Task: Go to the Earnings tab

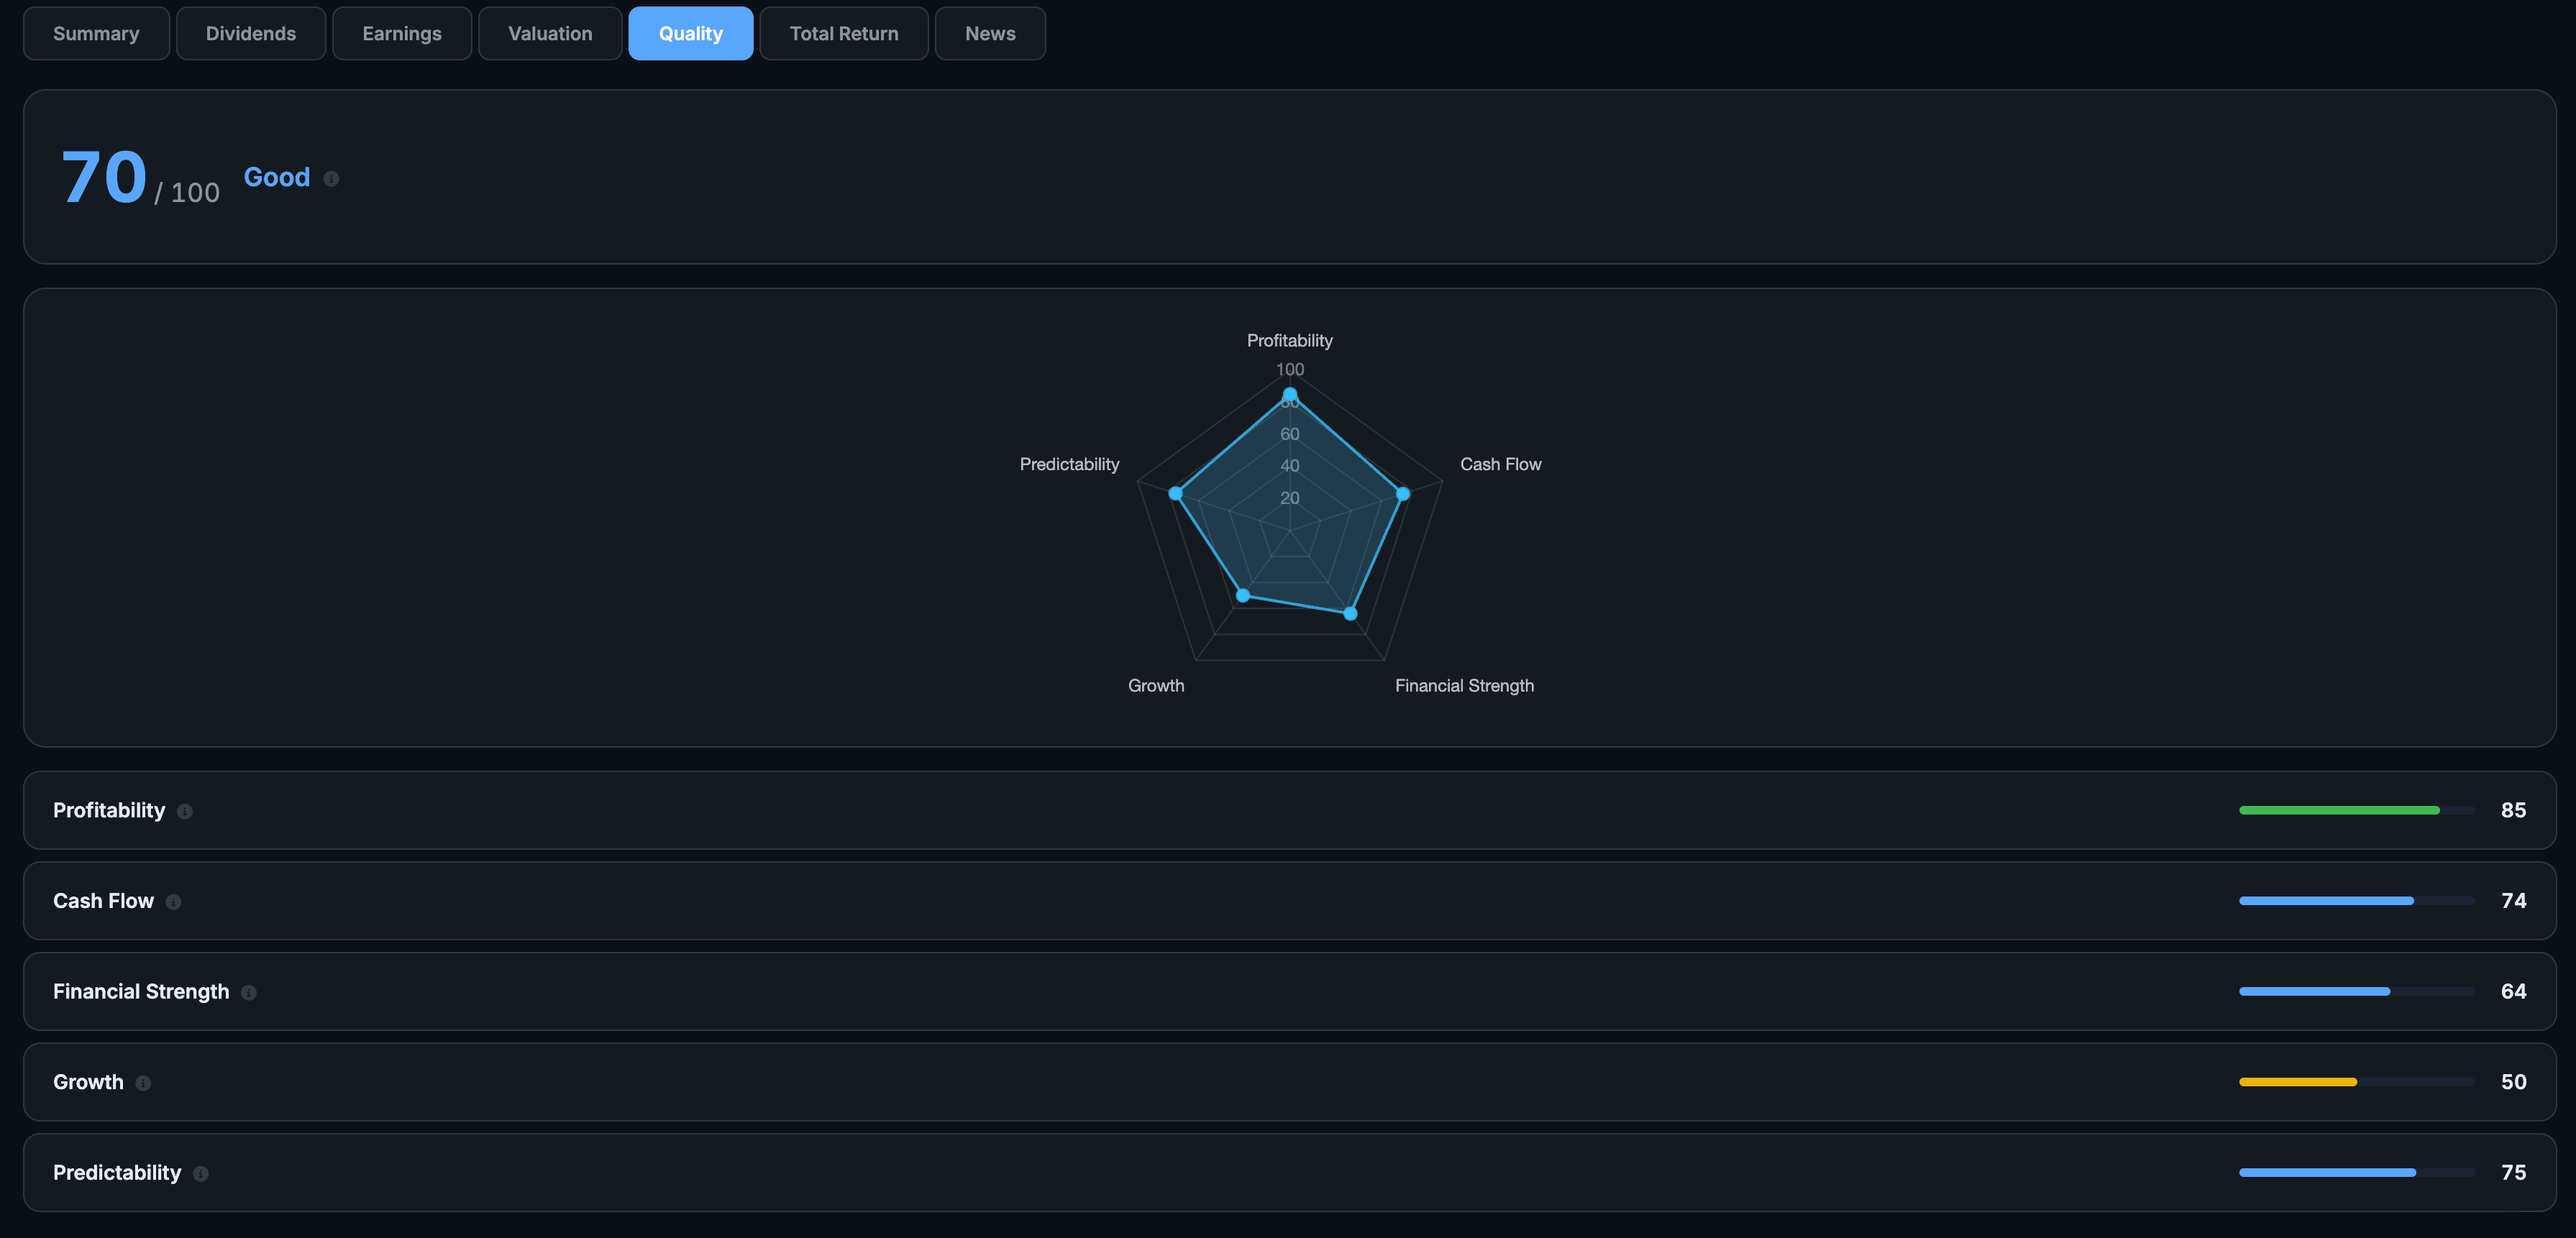Action: coord(402,33)
